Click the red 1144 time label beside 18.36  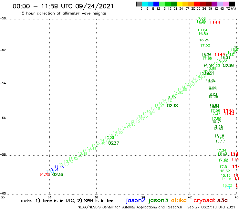[220, 55]
